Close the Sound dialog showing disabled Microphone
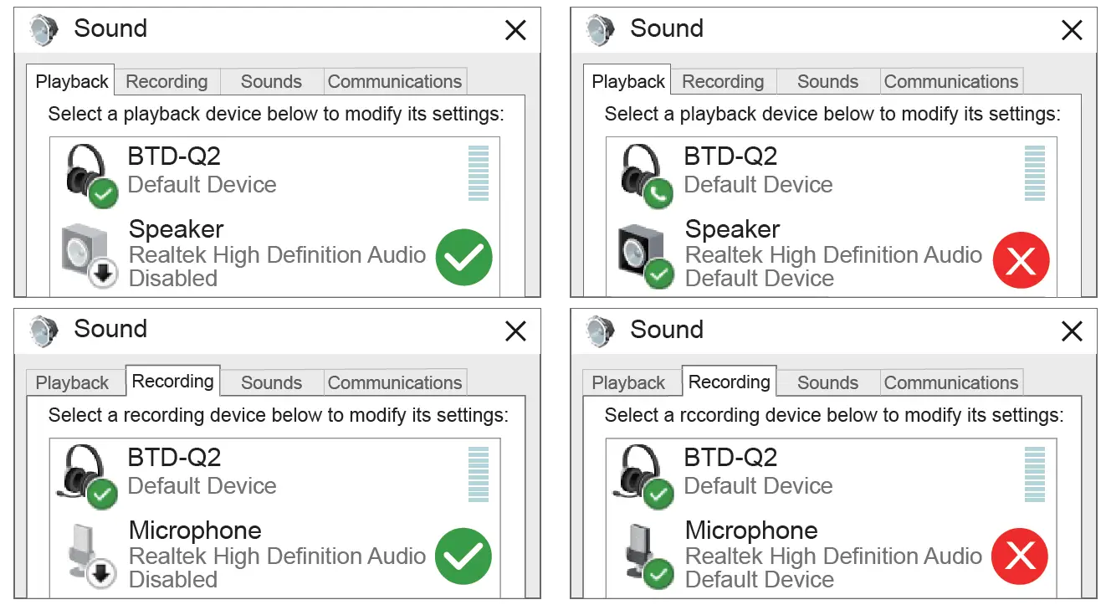Image resolution: width=1106 pixels, height=605 pixels. [515, 331]
